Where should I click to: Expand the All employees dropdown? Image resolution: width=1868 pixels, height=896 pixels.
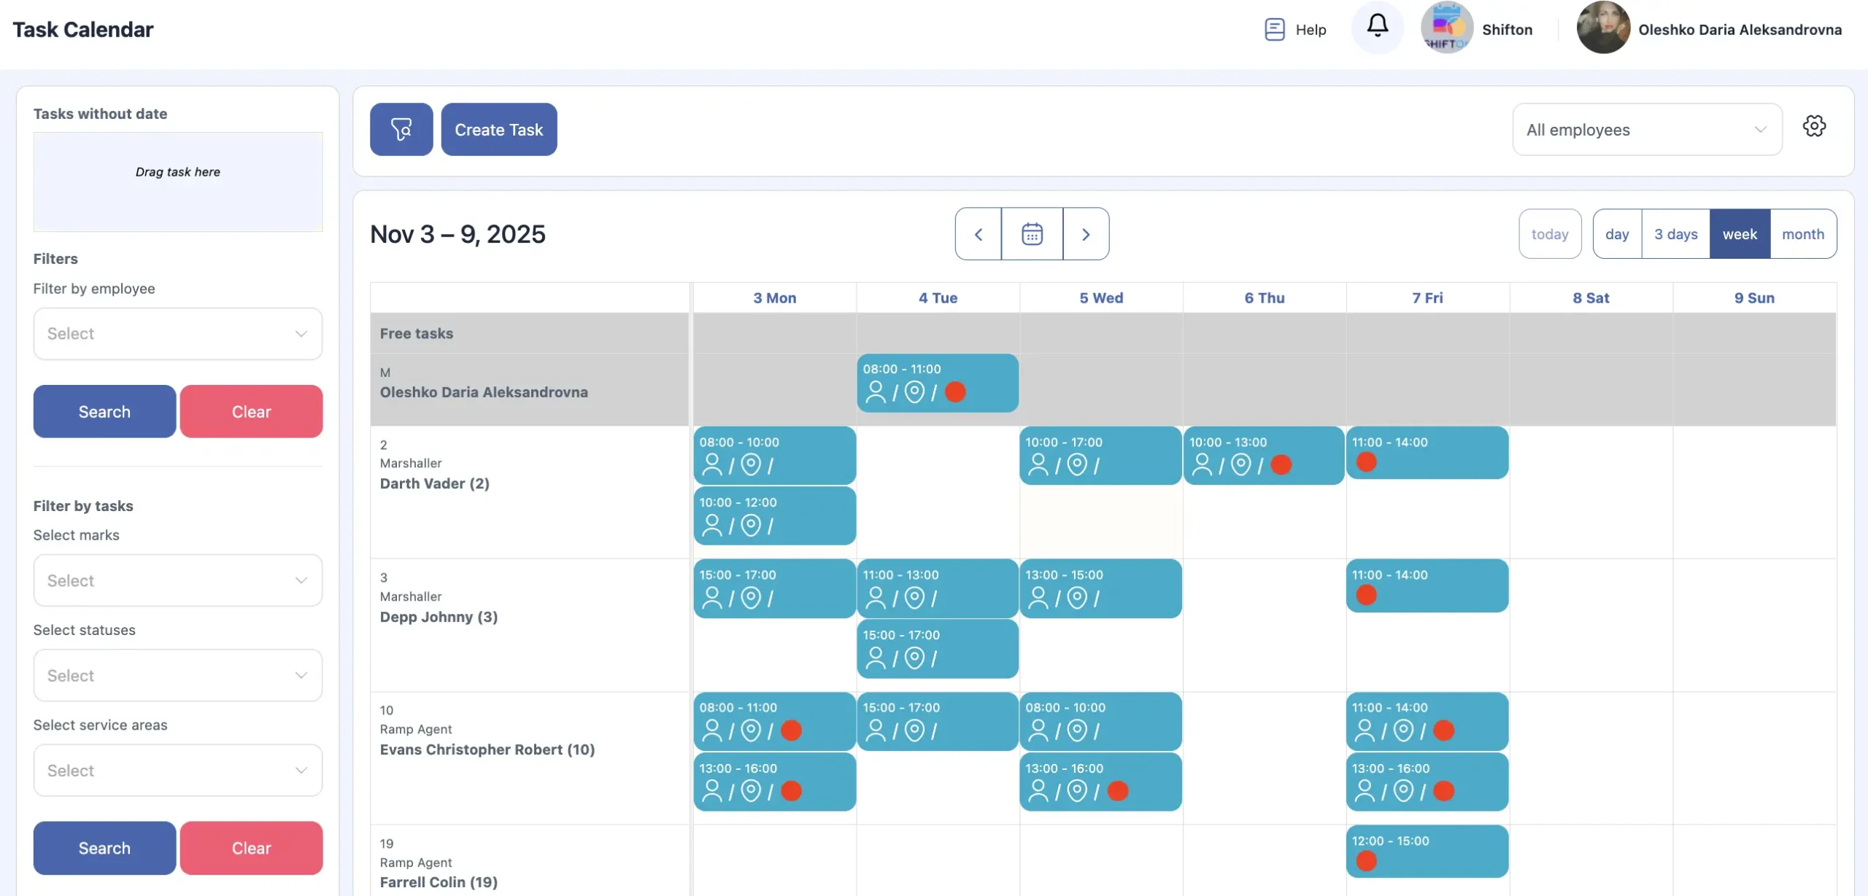click(1647, 130)
